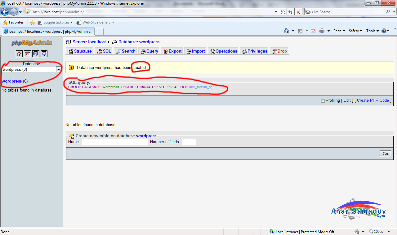
Task: Add page to Favorites Bar icon
Action: pos(33,22)
